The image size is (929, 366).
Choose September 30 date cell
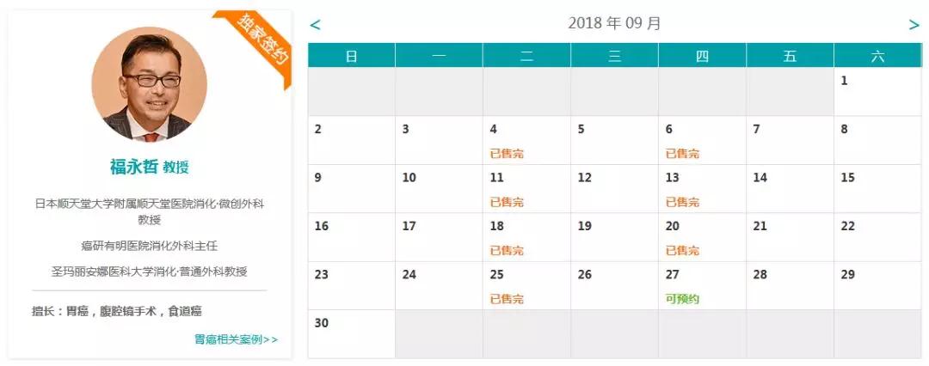(x=352, y=334)
